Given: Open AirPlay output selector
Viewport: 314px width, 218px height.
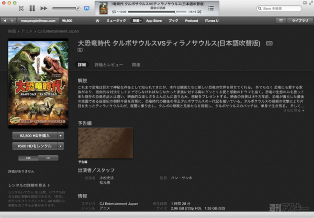Looking at the screenshot, I should tap(86, 8).
